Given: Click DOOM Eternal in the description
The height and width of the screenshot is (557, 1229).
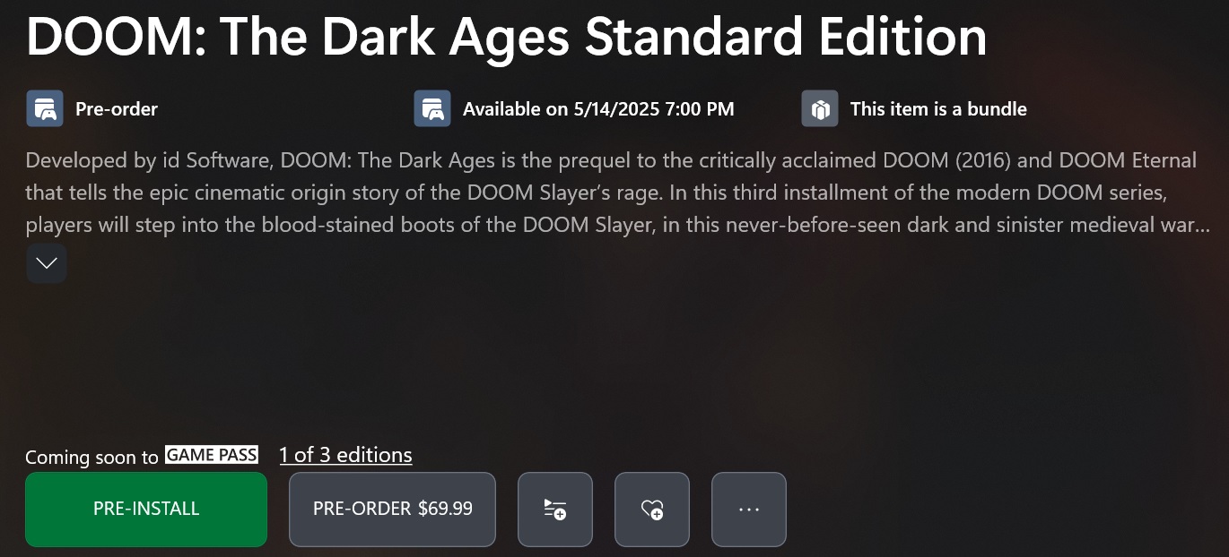Looking at the screenshot, I should coord(1139,161).
